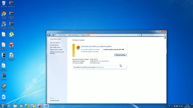
Task: Open Updates: frequently asked questions
Action: tap(57, 53)
